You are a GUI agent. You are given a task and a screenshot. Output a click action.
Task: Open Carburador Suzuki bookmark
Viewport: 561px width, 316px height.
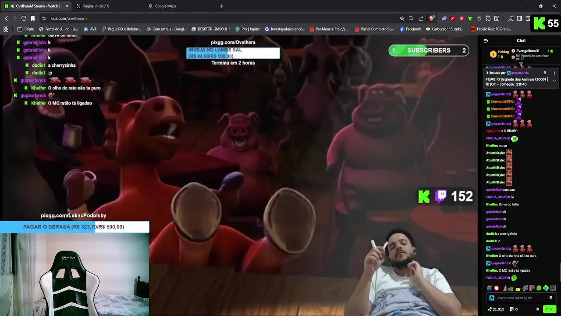(444, 29)
